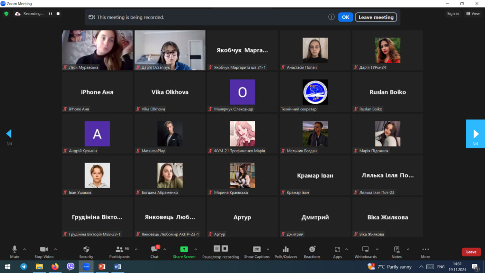This screenshot has width=485, height=273.
Task: Open the Reactions menu
Action: 312,249
